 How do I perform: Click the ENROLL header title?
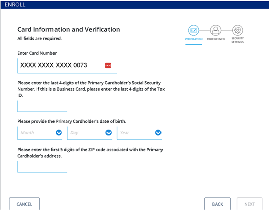(15, 4)
